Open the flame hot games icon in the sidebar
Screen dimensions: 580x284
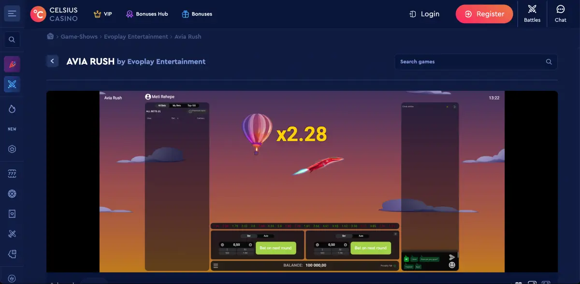coord(12,109)
